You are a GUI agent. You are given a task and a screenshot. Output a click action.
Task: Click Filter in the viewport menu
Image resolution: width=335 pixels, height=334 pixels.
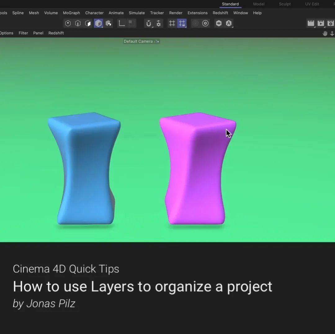click(x=23, y=33)
